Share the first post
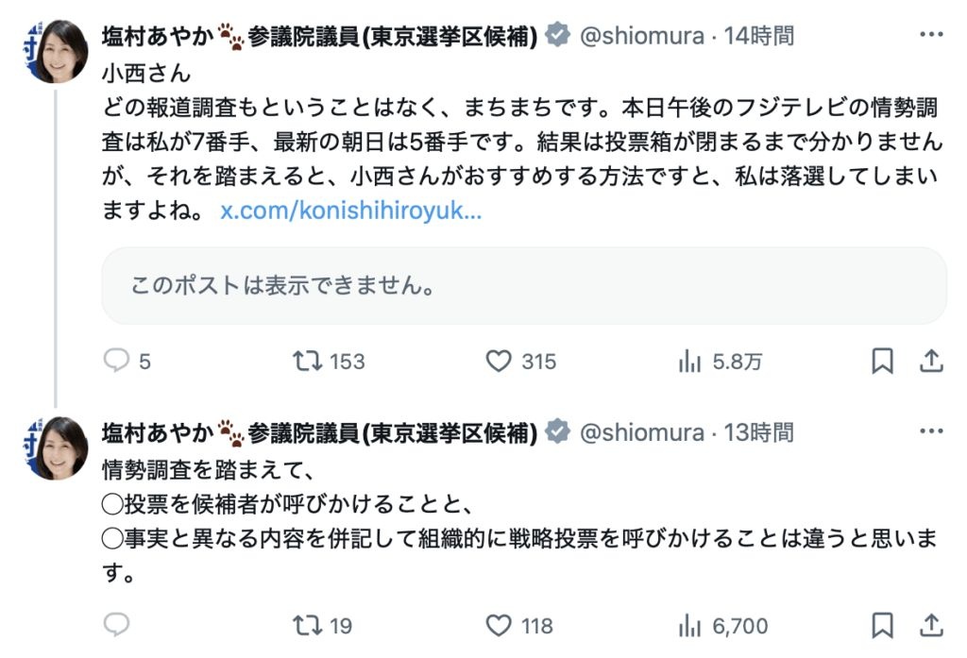The width and height of the screenshot is (967, 658). [931, 361]
